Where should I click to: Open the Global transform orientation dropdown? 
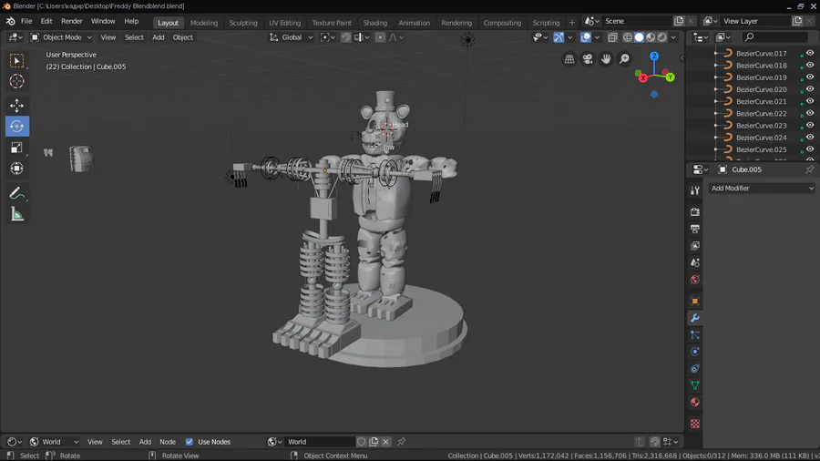(x=292, y=37)
